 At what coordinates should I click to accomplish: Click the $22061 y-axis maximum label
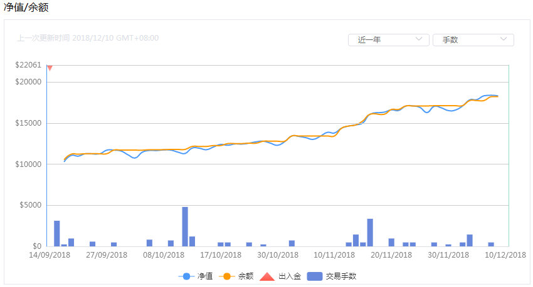28,65
